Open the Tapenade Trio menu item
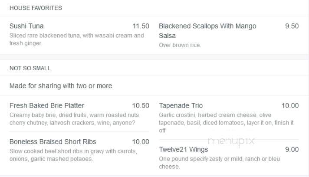 (x=181, y=105)
